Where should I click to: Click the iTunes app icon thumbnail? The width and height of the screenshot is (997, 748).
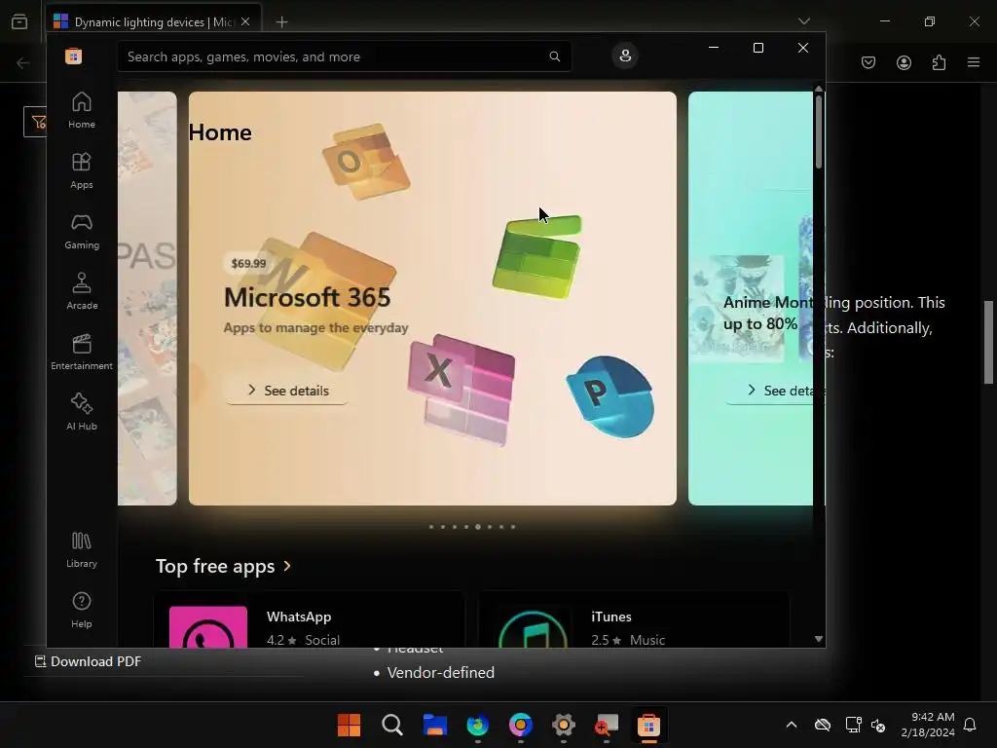click(x=533, y=628)
